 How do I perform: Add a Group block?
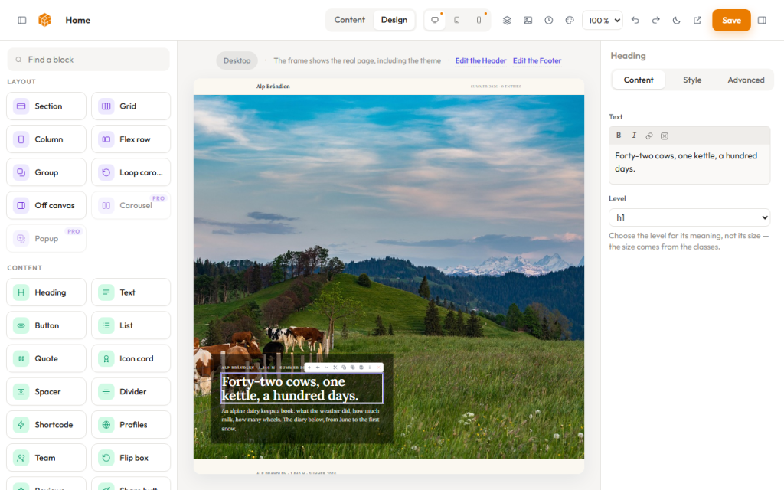click(46, 172)
